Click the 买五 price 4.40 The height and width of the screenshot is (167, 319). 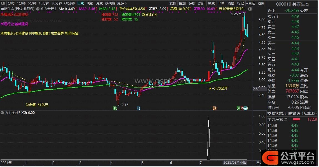(x=295, y=64)
